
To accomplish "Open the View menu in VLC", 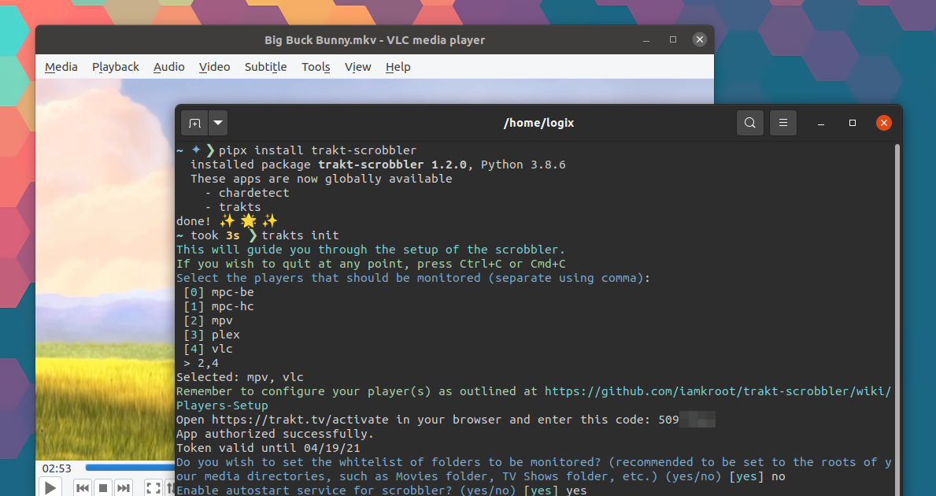I will click(x=357, y=67).
